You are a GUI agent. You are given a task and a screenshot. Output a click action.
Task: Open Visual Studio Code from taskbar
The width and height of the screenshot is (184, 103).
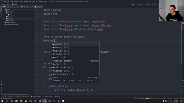pyautogui.click(x=49, y=101)
